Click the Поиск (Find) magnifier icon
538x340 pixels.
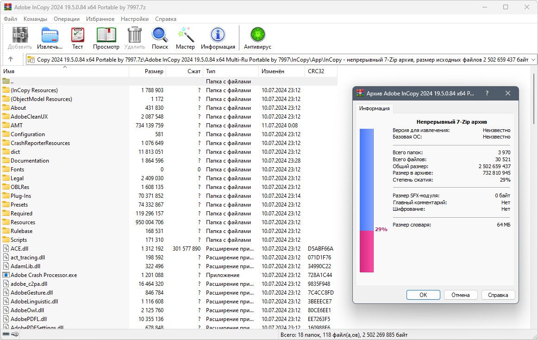160,35
